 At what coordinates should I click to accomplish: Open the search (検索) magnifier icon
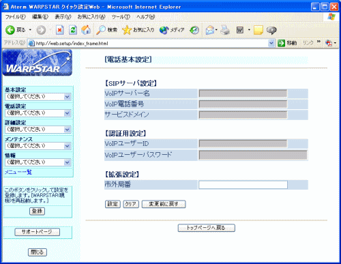tap(101, 30)
